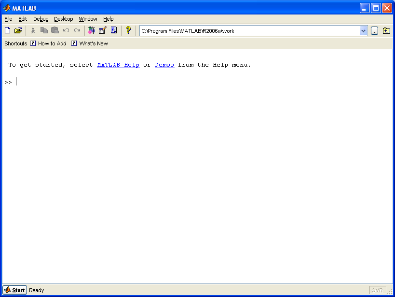The image size is (395, 297).
Task: Open the File menu
Action: [8, 19]
